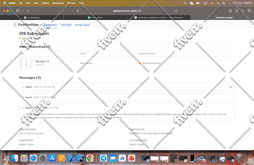This screenshot has width=254, height=165.
Task: Reload the page with the refresh icon
Action: point(176,11)
